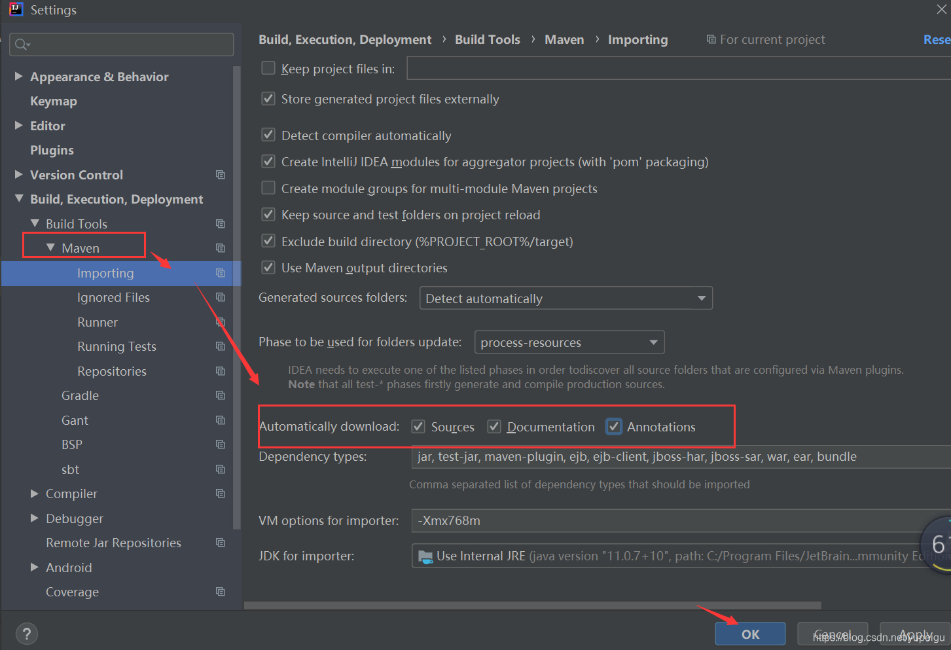
Task: Select Repositories under Maven
Action: [112, 371]
